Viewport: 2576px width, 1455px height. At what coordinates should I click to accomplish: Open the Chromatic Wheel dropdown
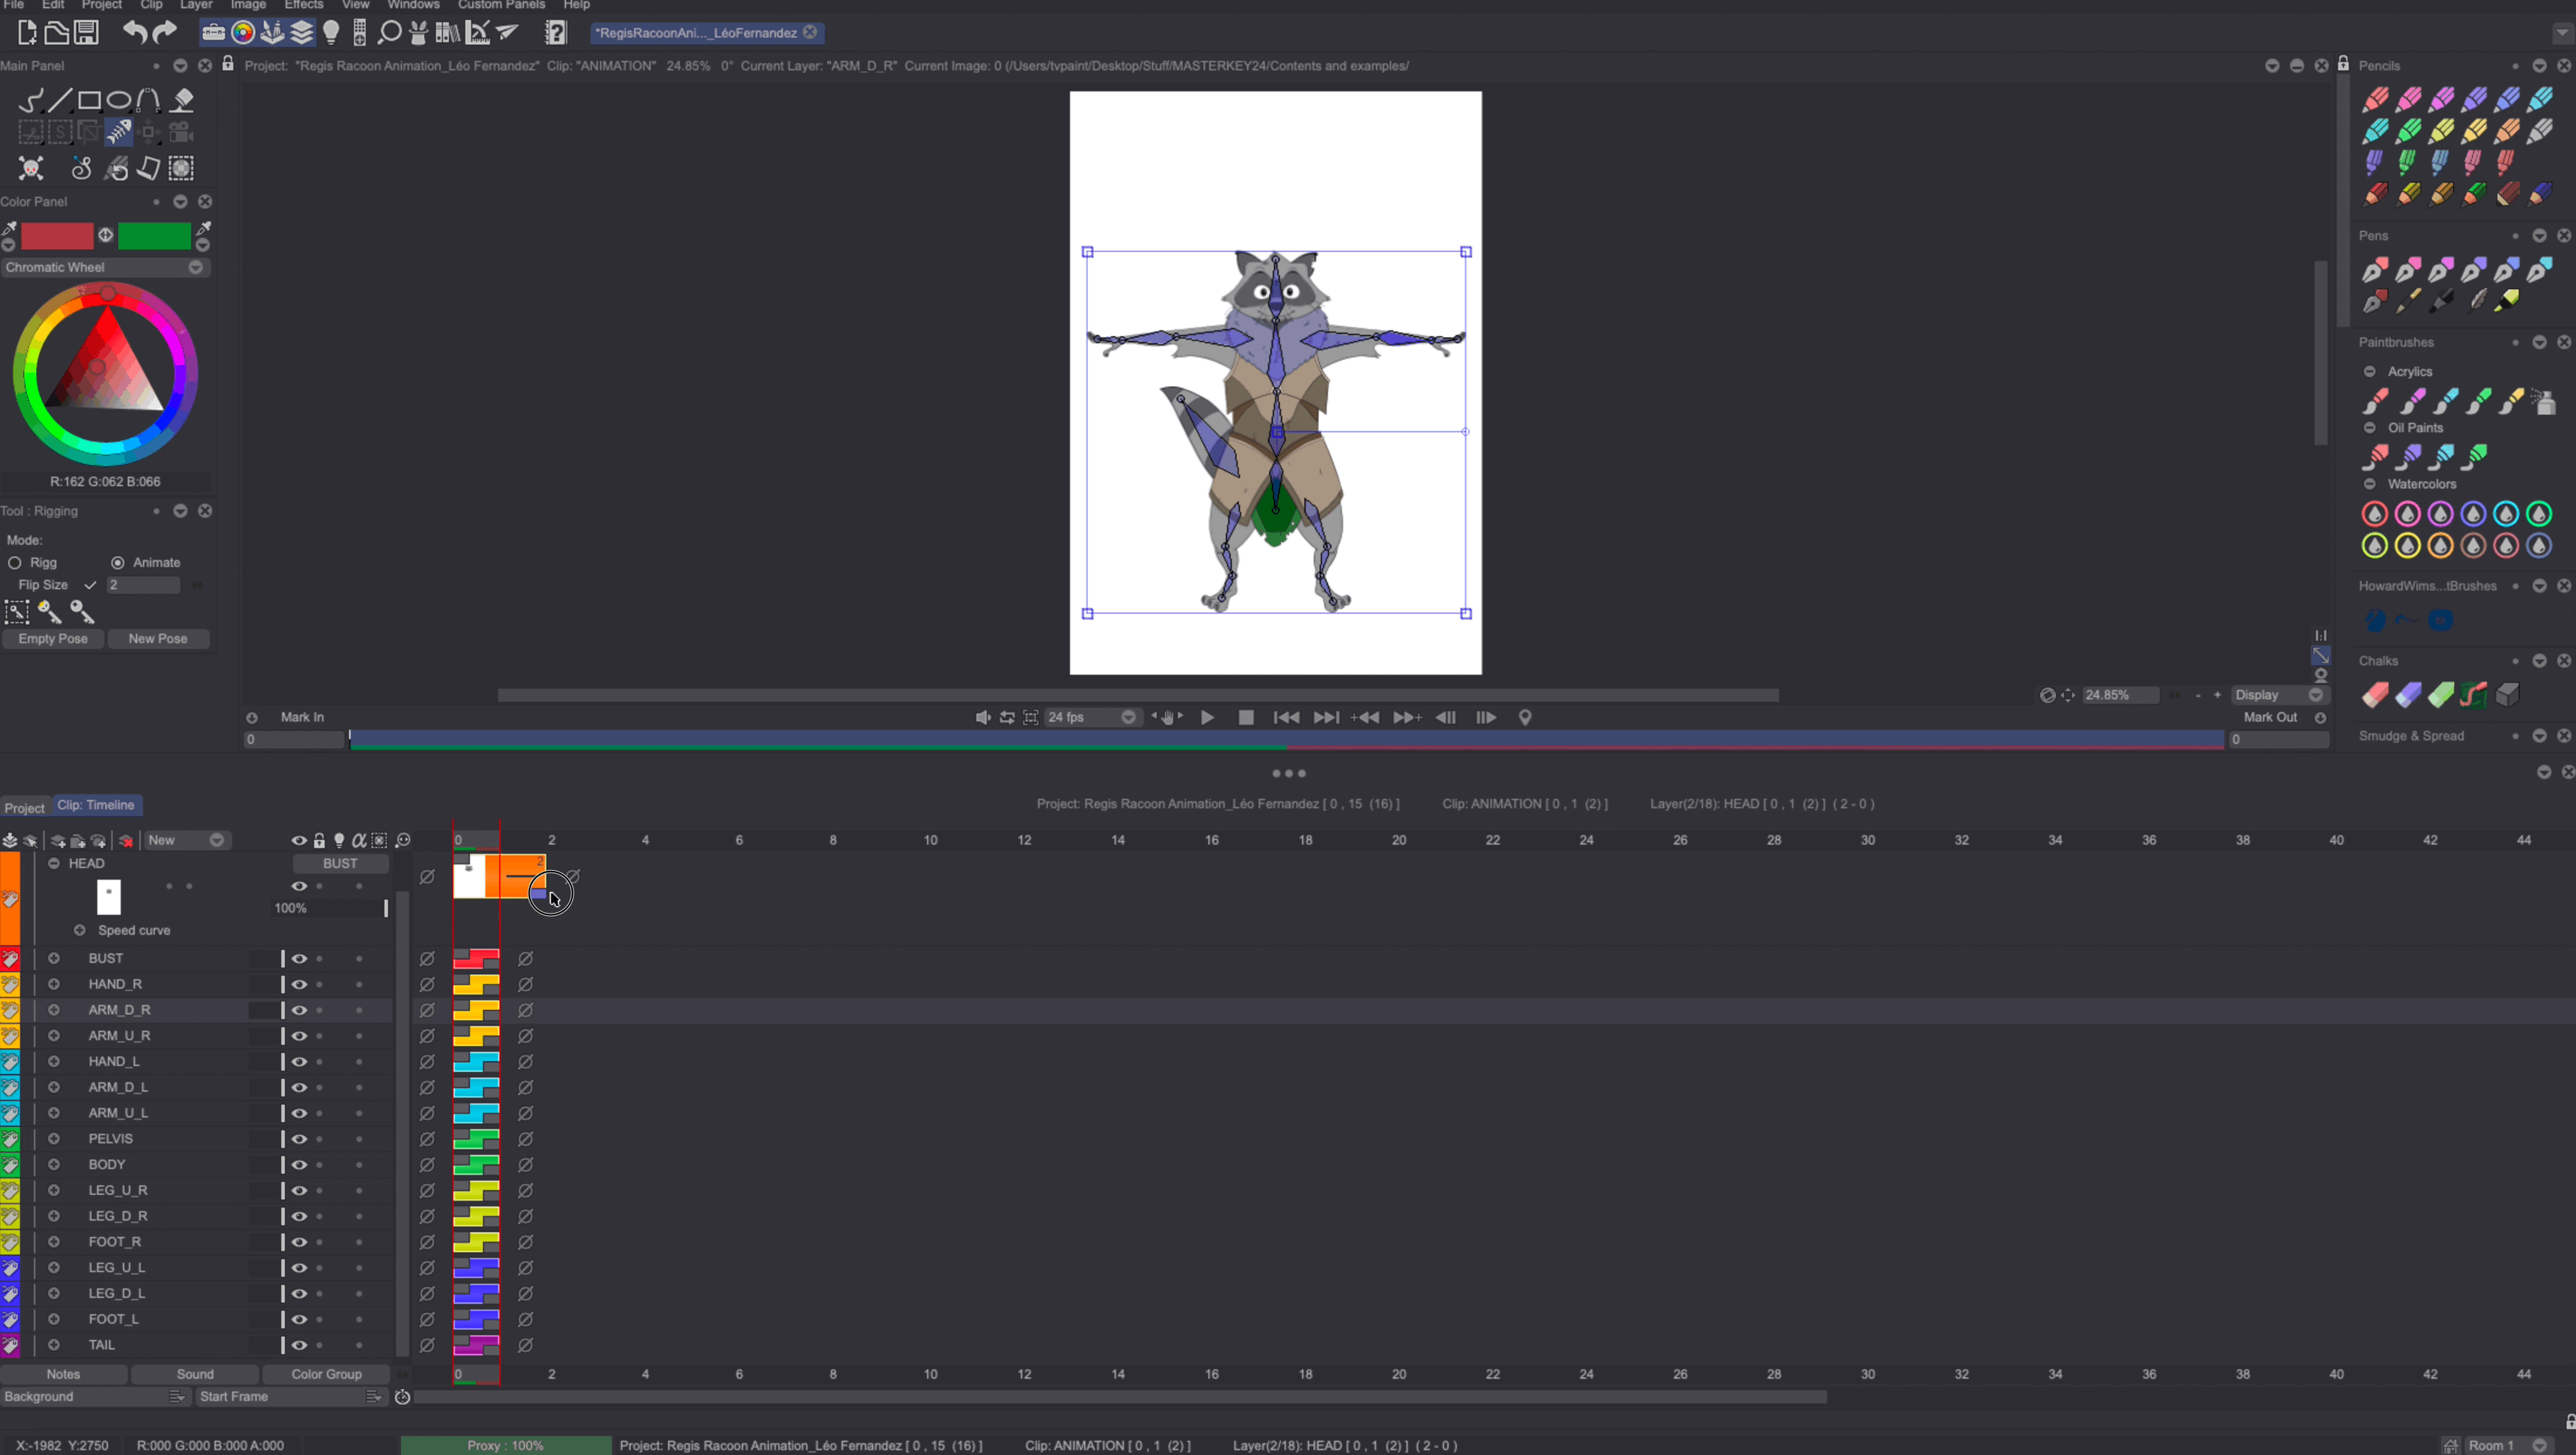(x=196, y=267)
